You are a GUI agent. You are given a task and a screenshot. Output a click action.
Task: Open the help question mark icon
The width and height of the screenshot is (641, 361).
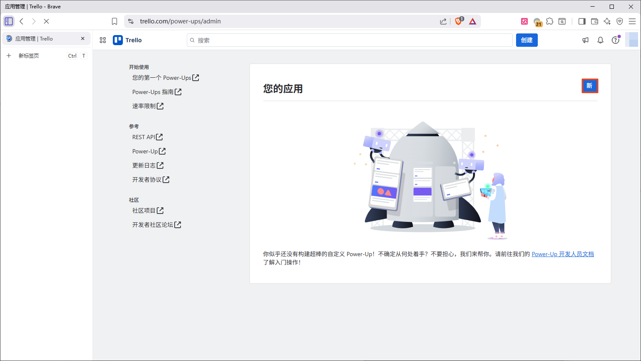click(616, 40)
